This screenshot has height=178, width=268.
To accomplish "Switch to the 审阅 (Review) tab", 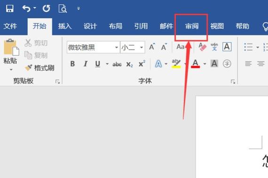I will point(192,26).
